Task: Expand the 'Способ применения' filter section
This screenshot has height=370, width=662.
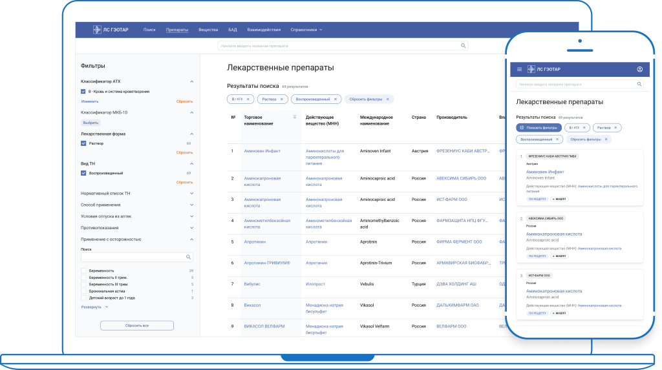Action: click(x=191, y=205)
